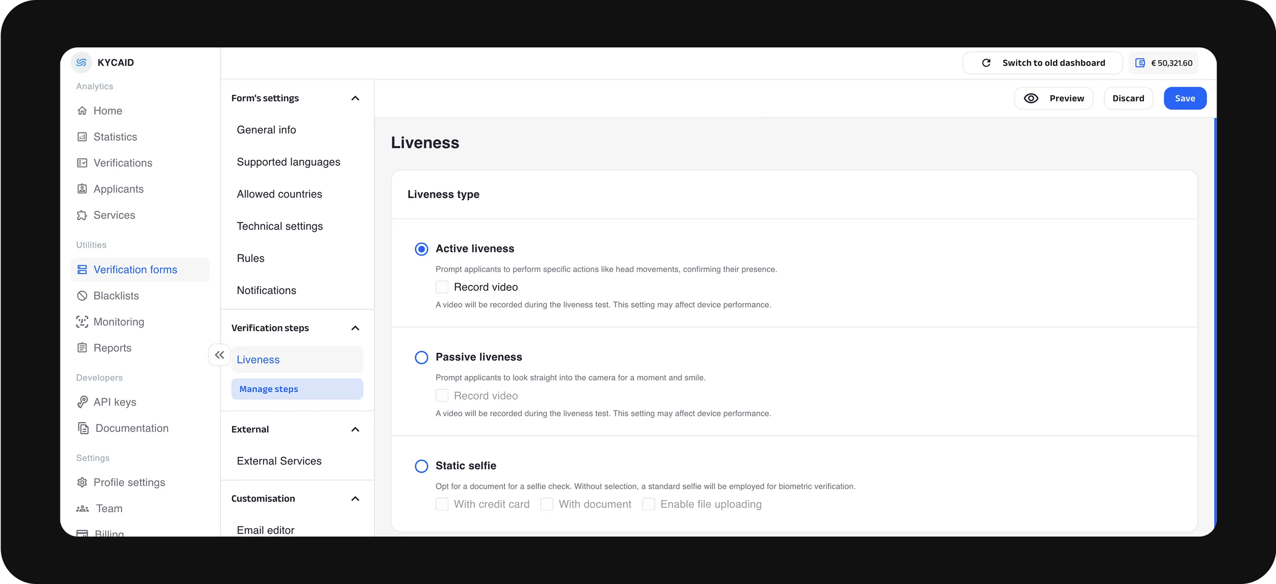
Task: Open the Technical settings menu item
Action: pyautogui.click(x=280, y=226)
